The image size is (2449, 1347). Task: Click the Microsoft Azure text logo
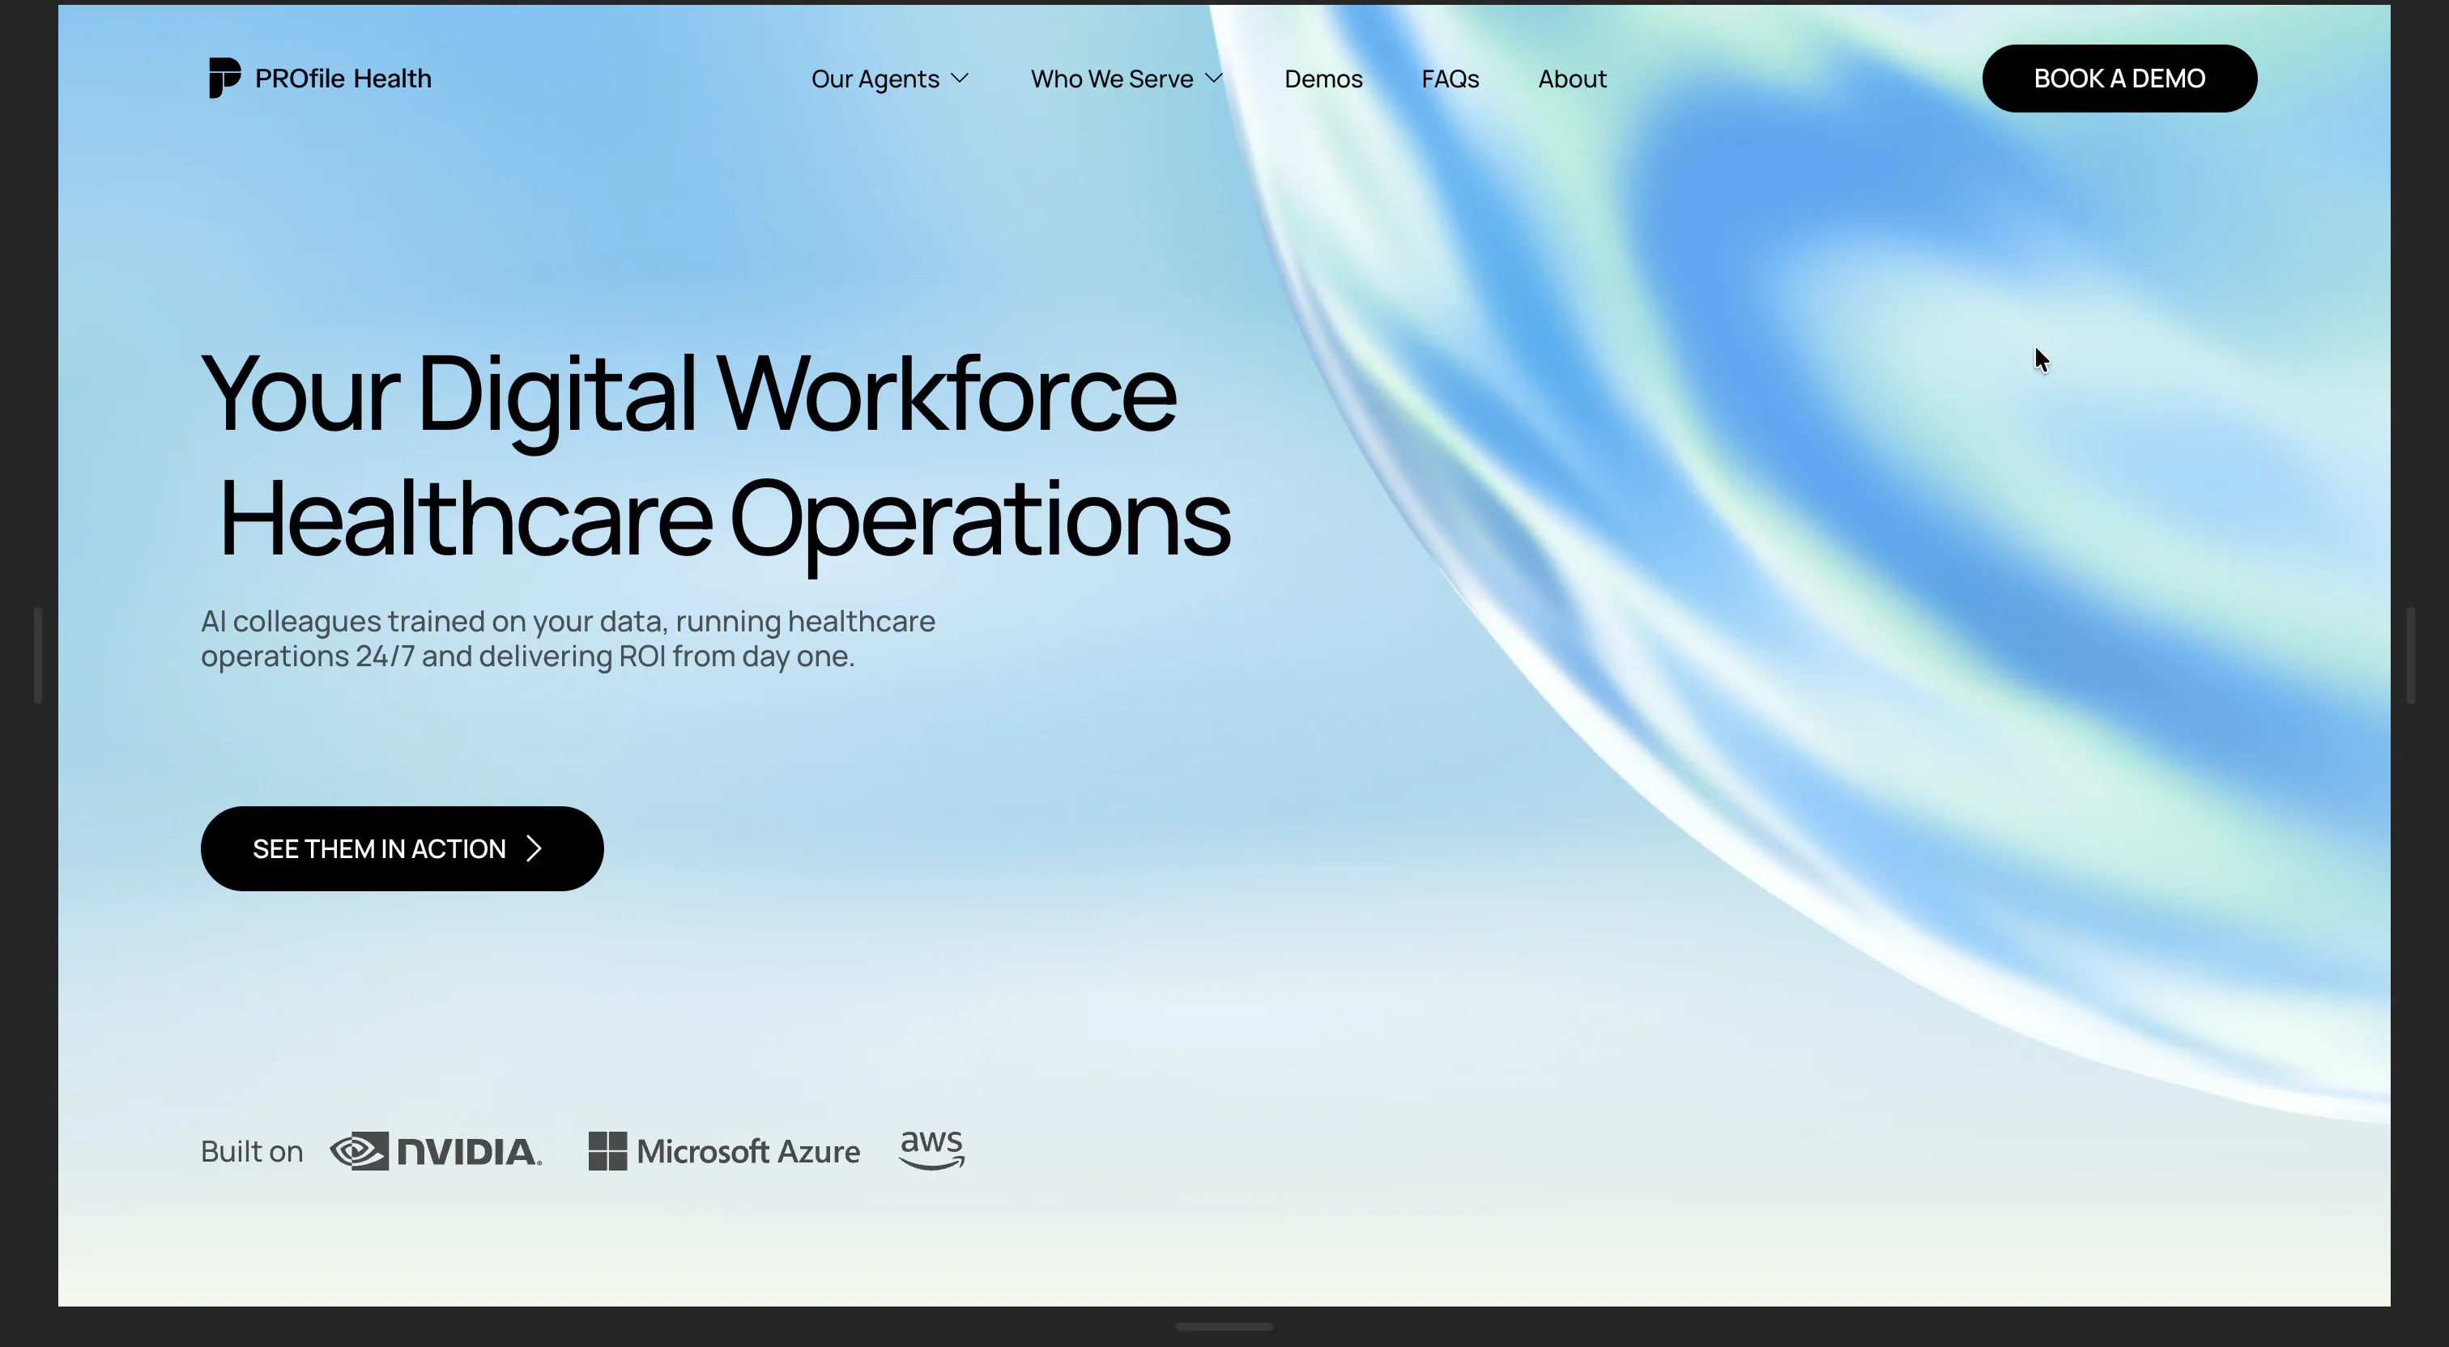748,1151
